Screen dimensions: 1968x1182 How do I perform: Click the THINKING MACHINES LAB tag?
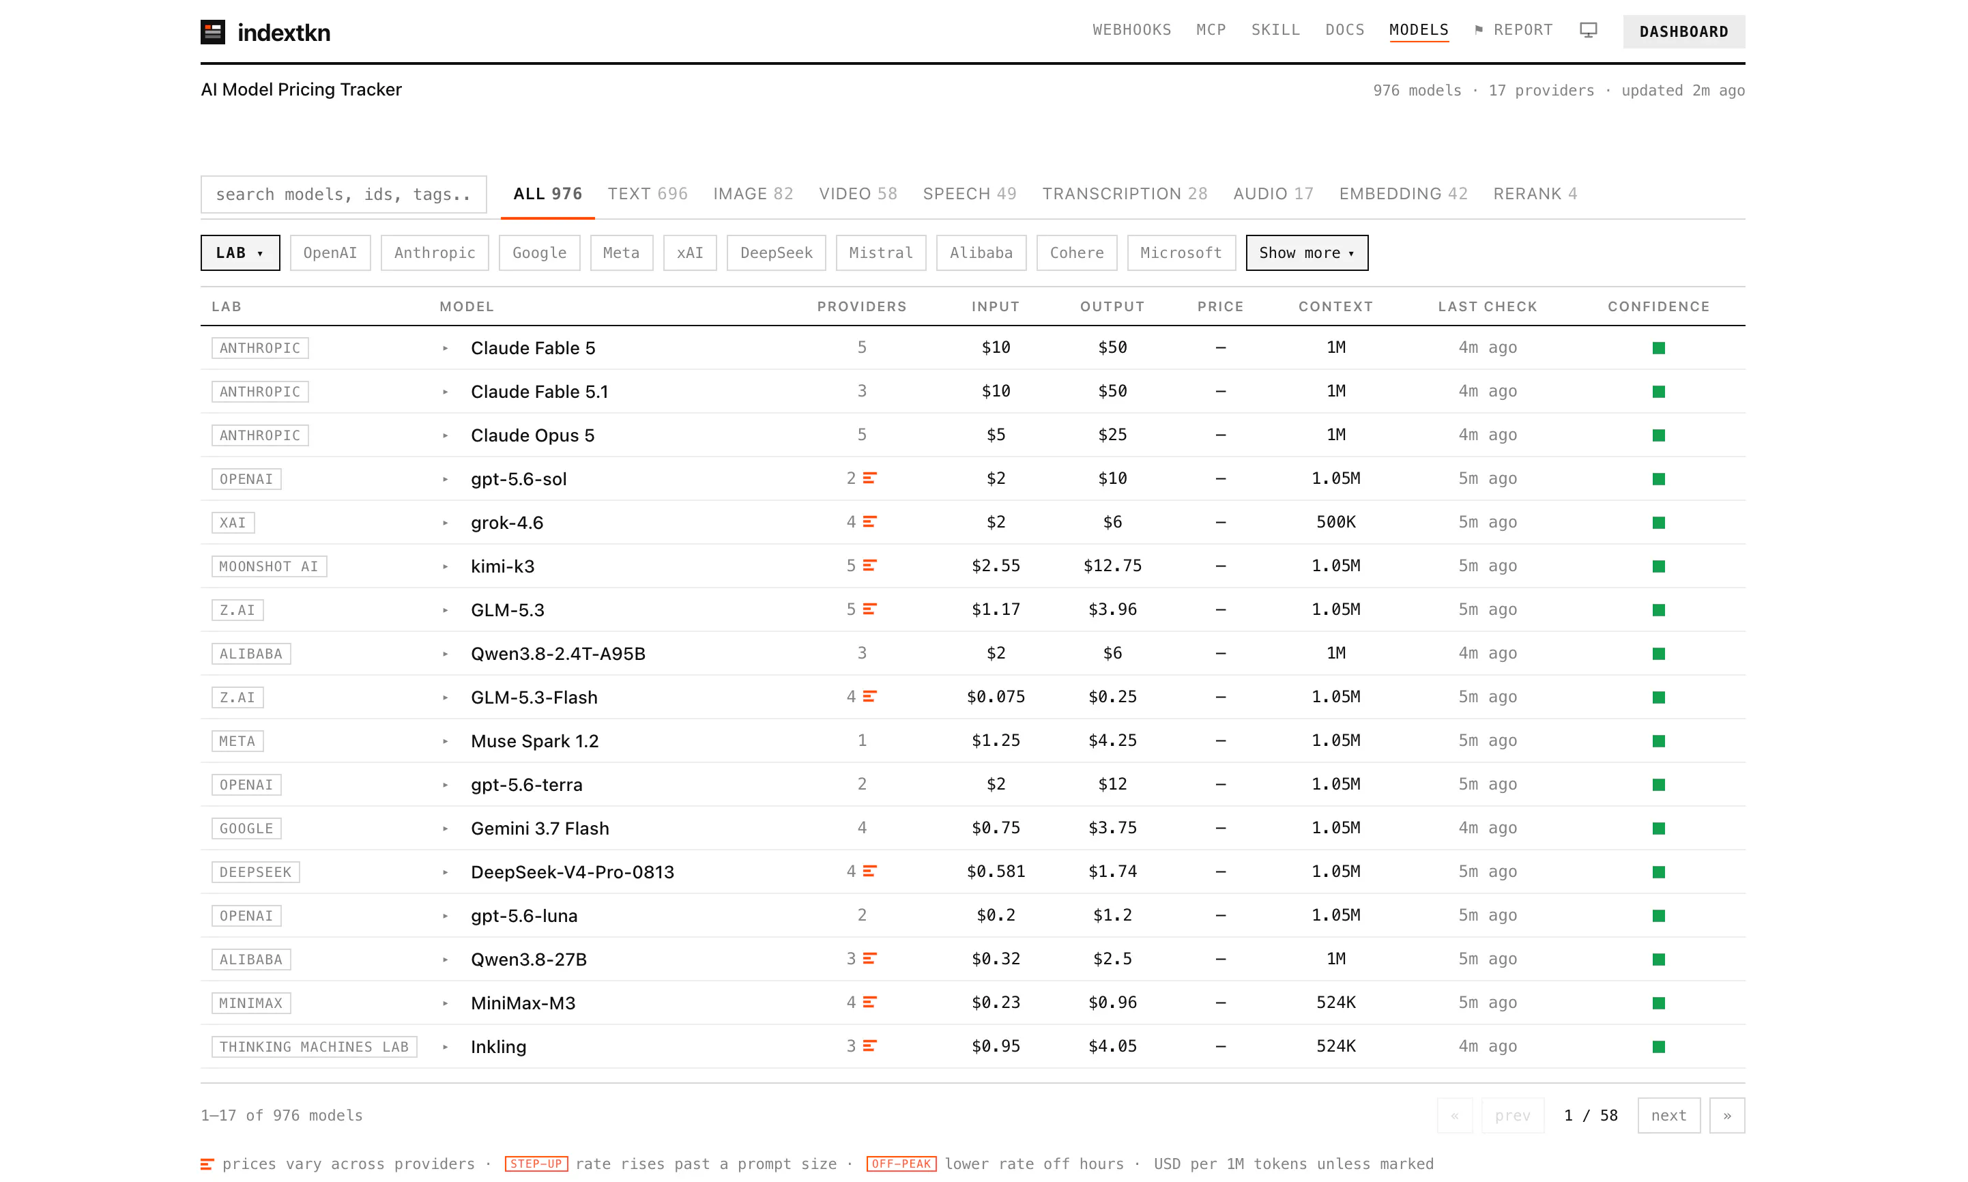click(x=314, y=1047)
